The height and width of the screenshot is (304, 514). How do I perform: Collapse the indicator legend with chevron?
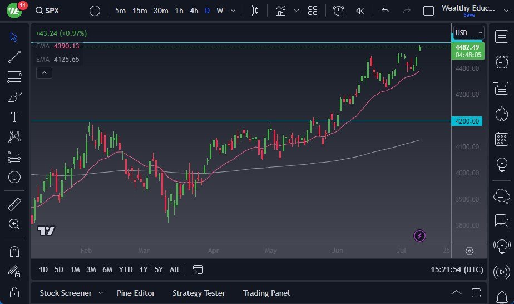[44, 72]
